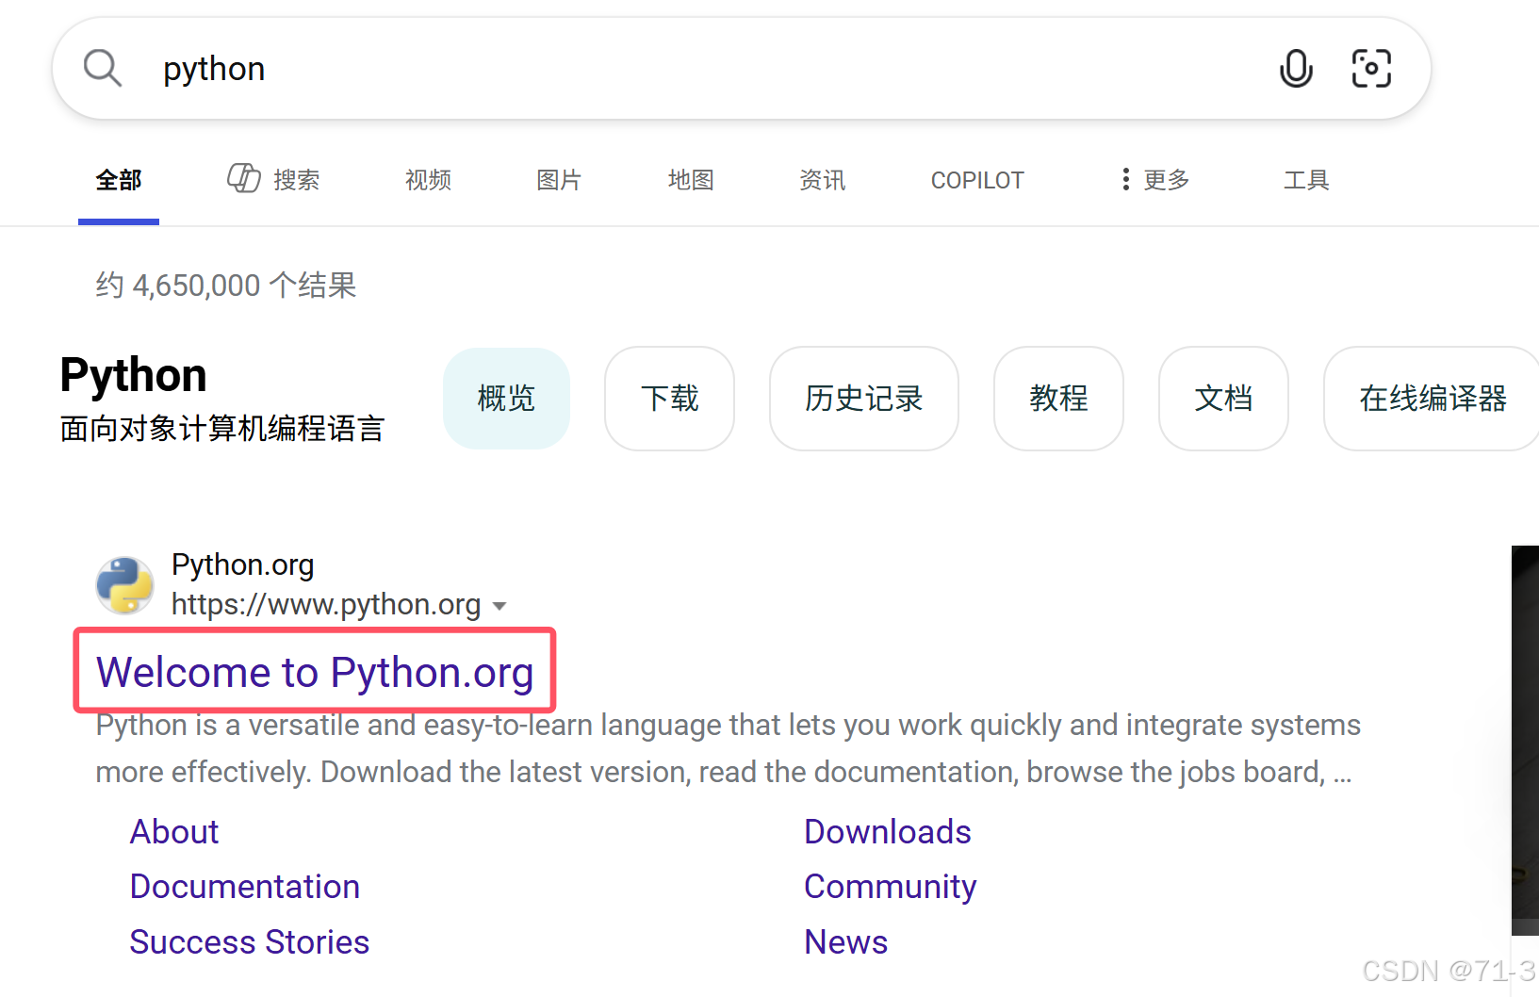Click the Copilot icon beside 搜索 tab
The image size is (1539, 997).
[242, 178]
